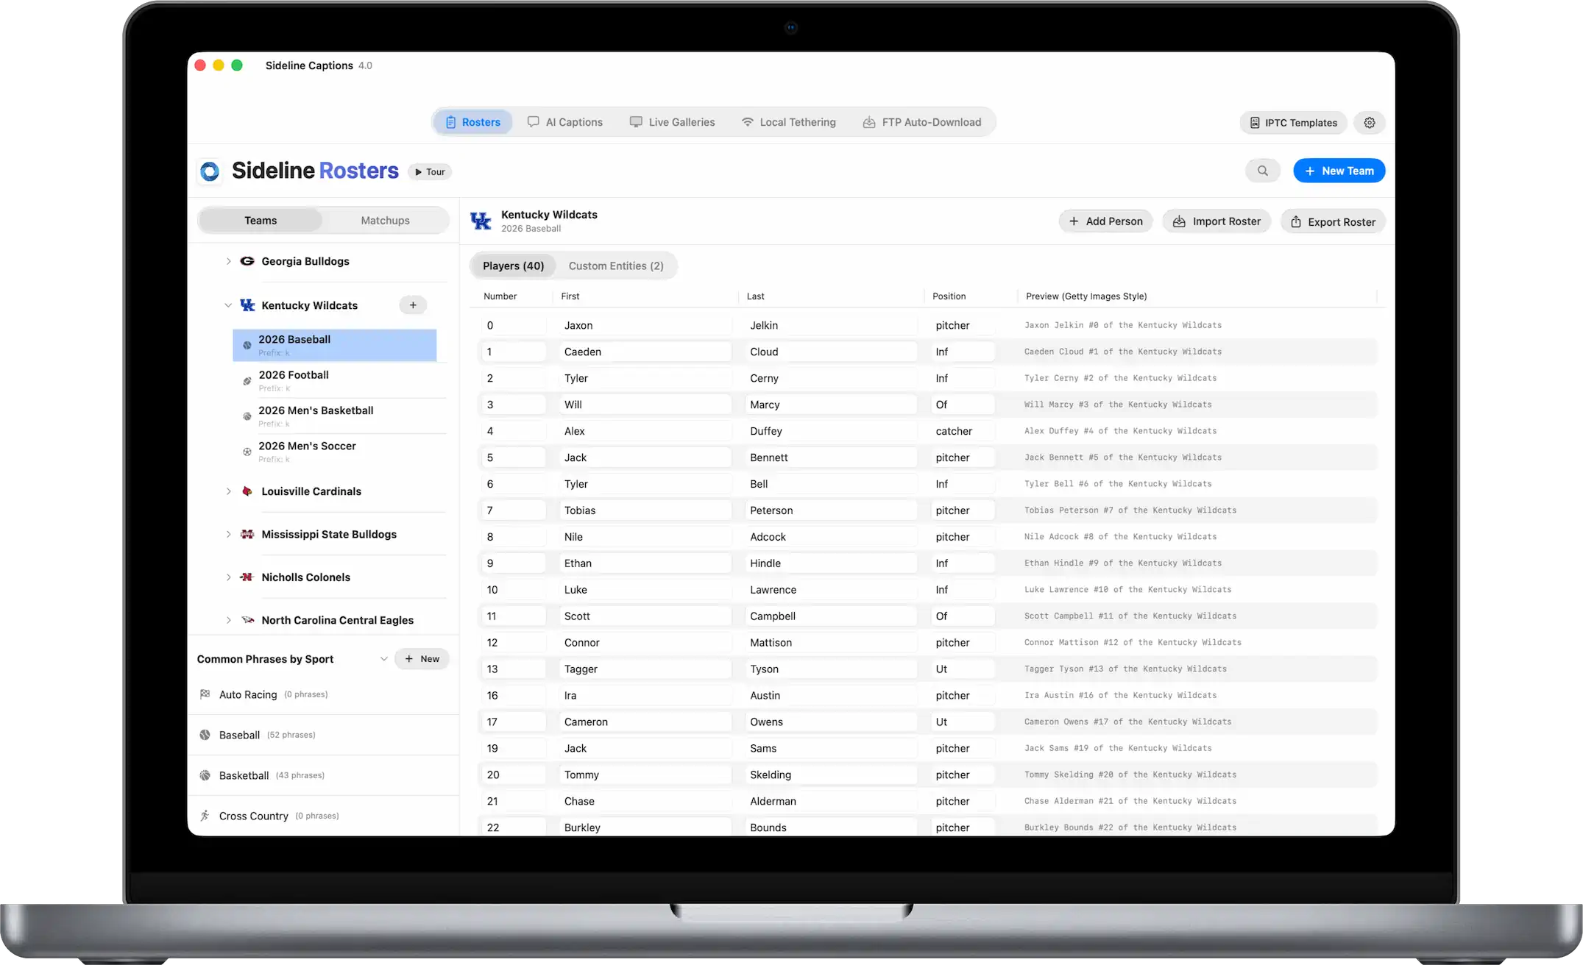Collapse Common Phrases by Sport section
The height and width of the screenshot is (965, 1583).
(x=383, y=659)
